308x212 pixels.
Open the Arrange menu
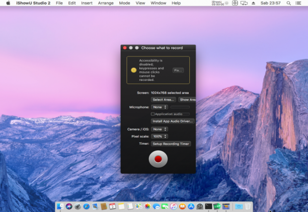pyautogui.click(x=106, y=3)
